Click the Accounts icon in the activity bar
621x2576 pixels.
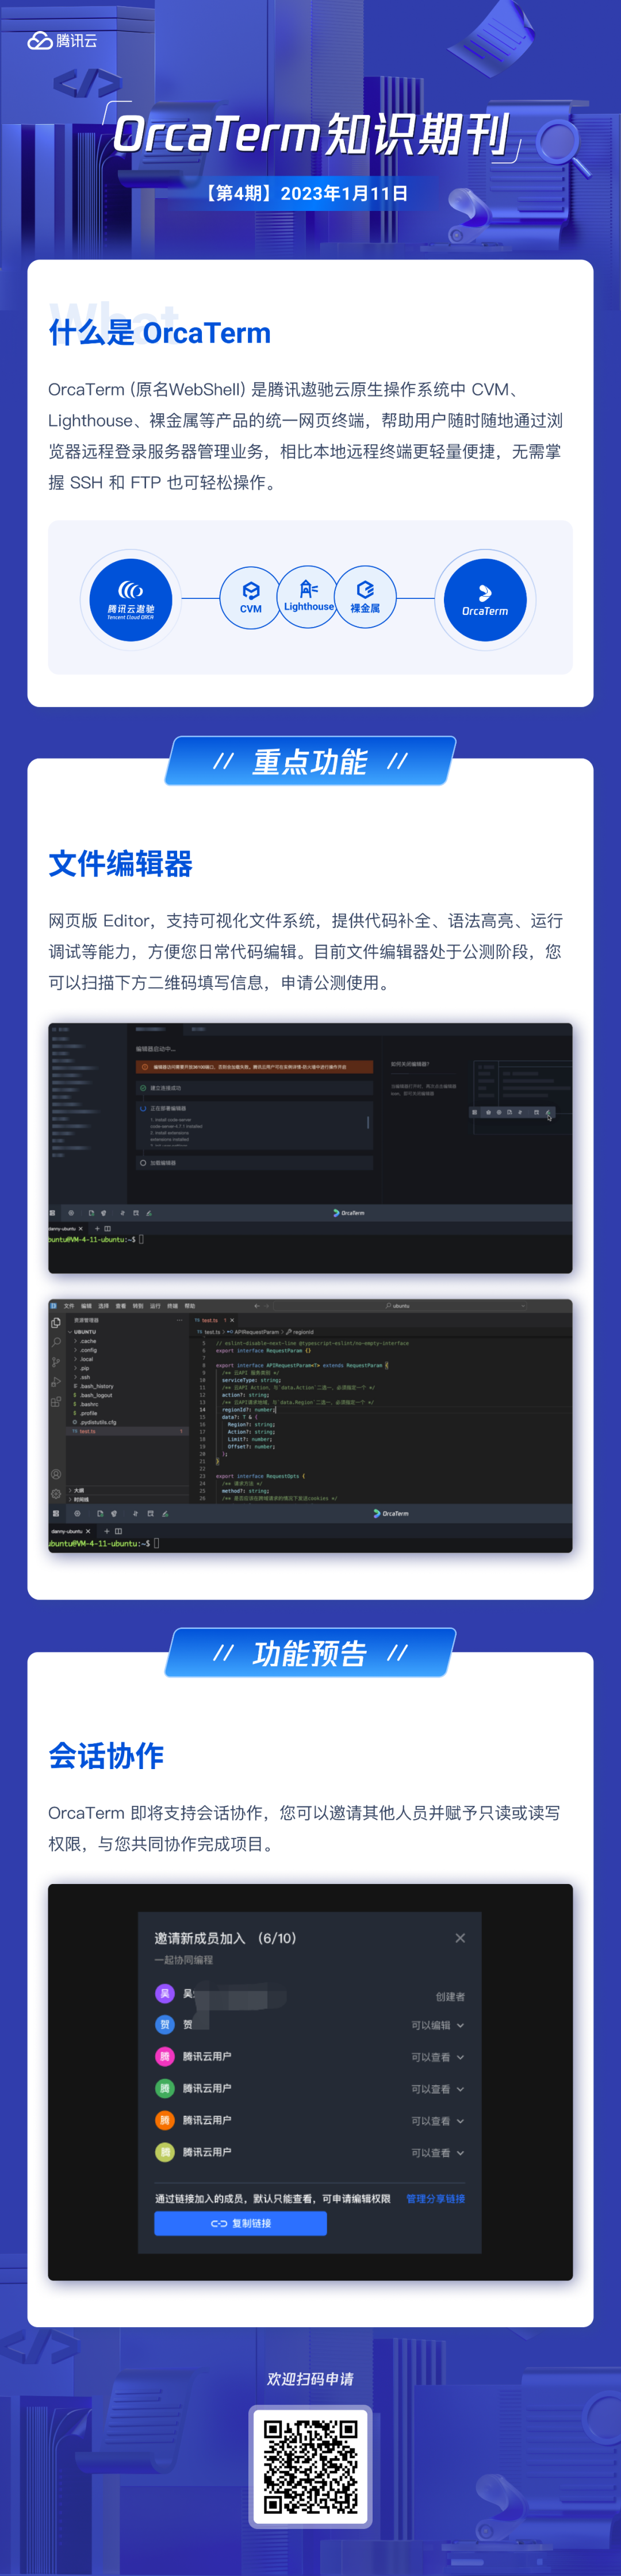click(x=56, y=1474)
